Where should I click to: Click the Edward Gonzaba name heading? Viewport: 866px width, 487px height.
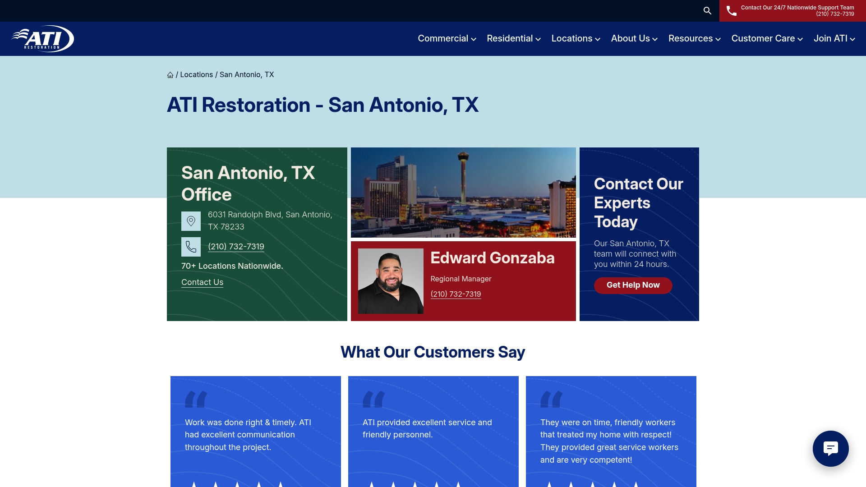tap(492, 258)
